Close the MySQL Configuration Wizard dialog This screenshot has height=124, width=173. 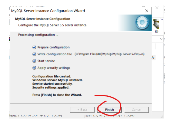(147, 11)
